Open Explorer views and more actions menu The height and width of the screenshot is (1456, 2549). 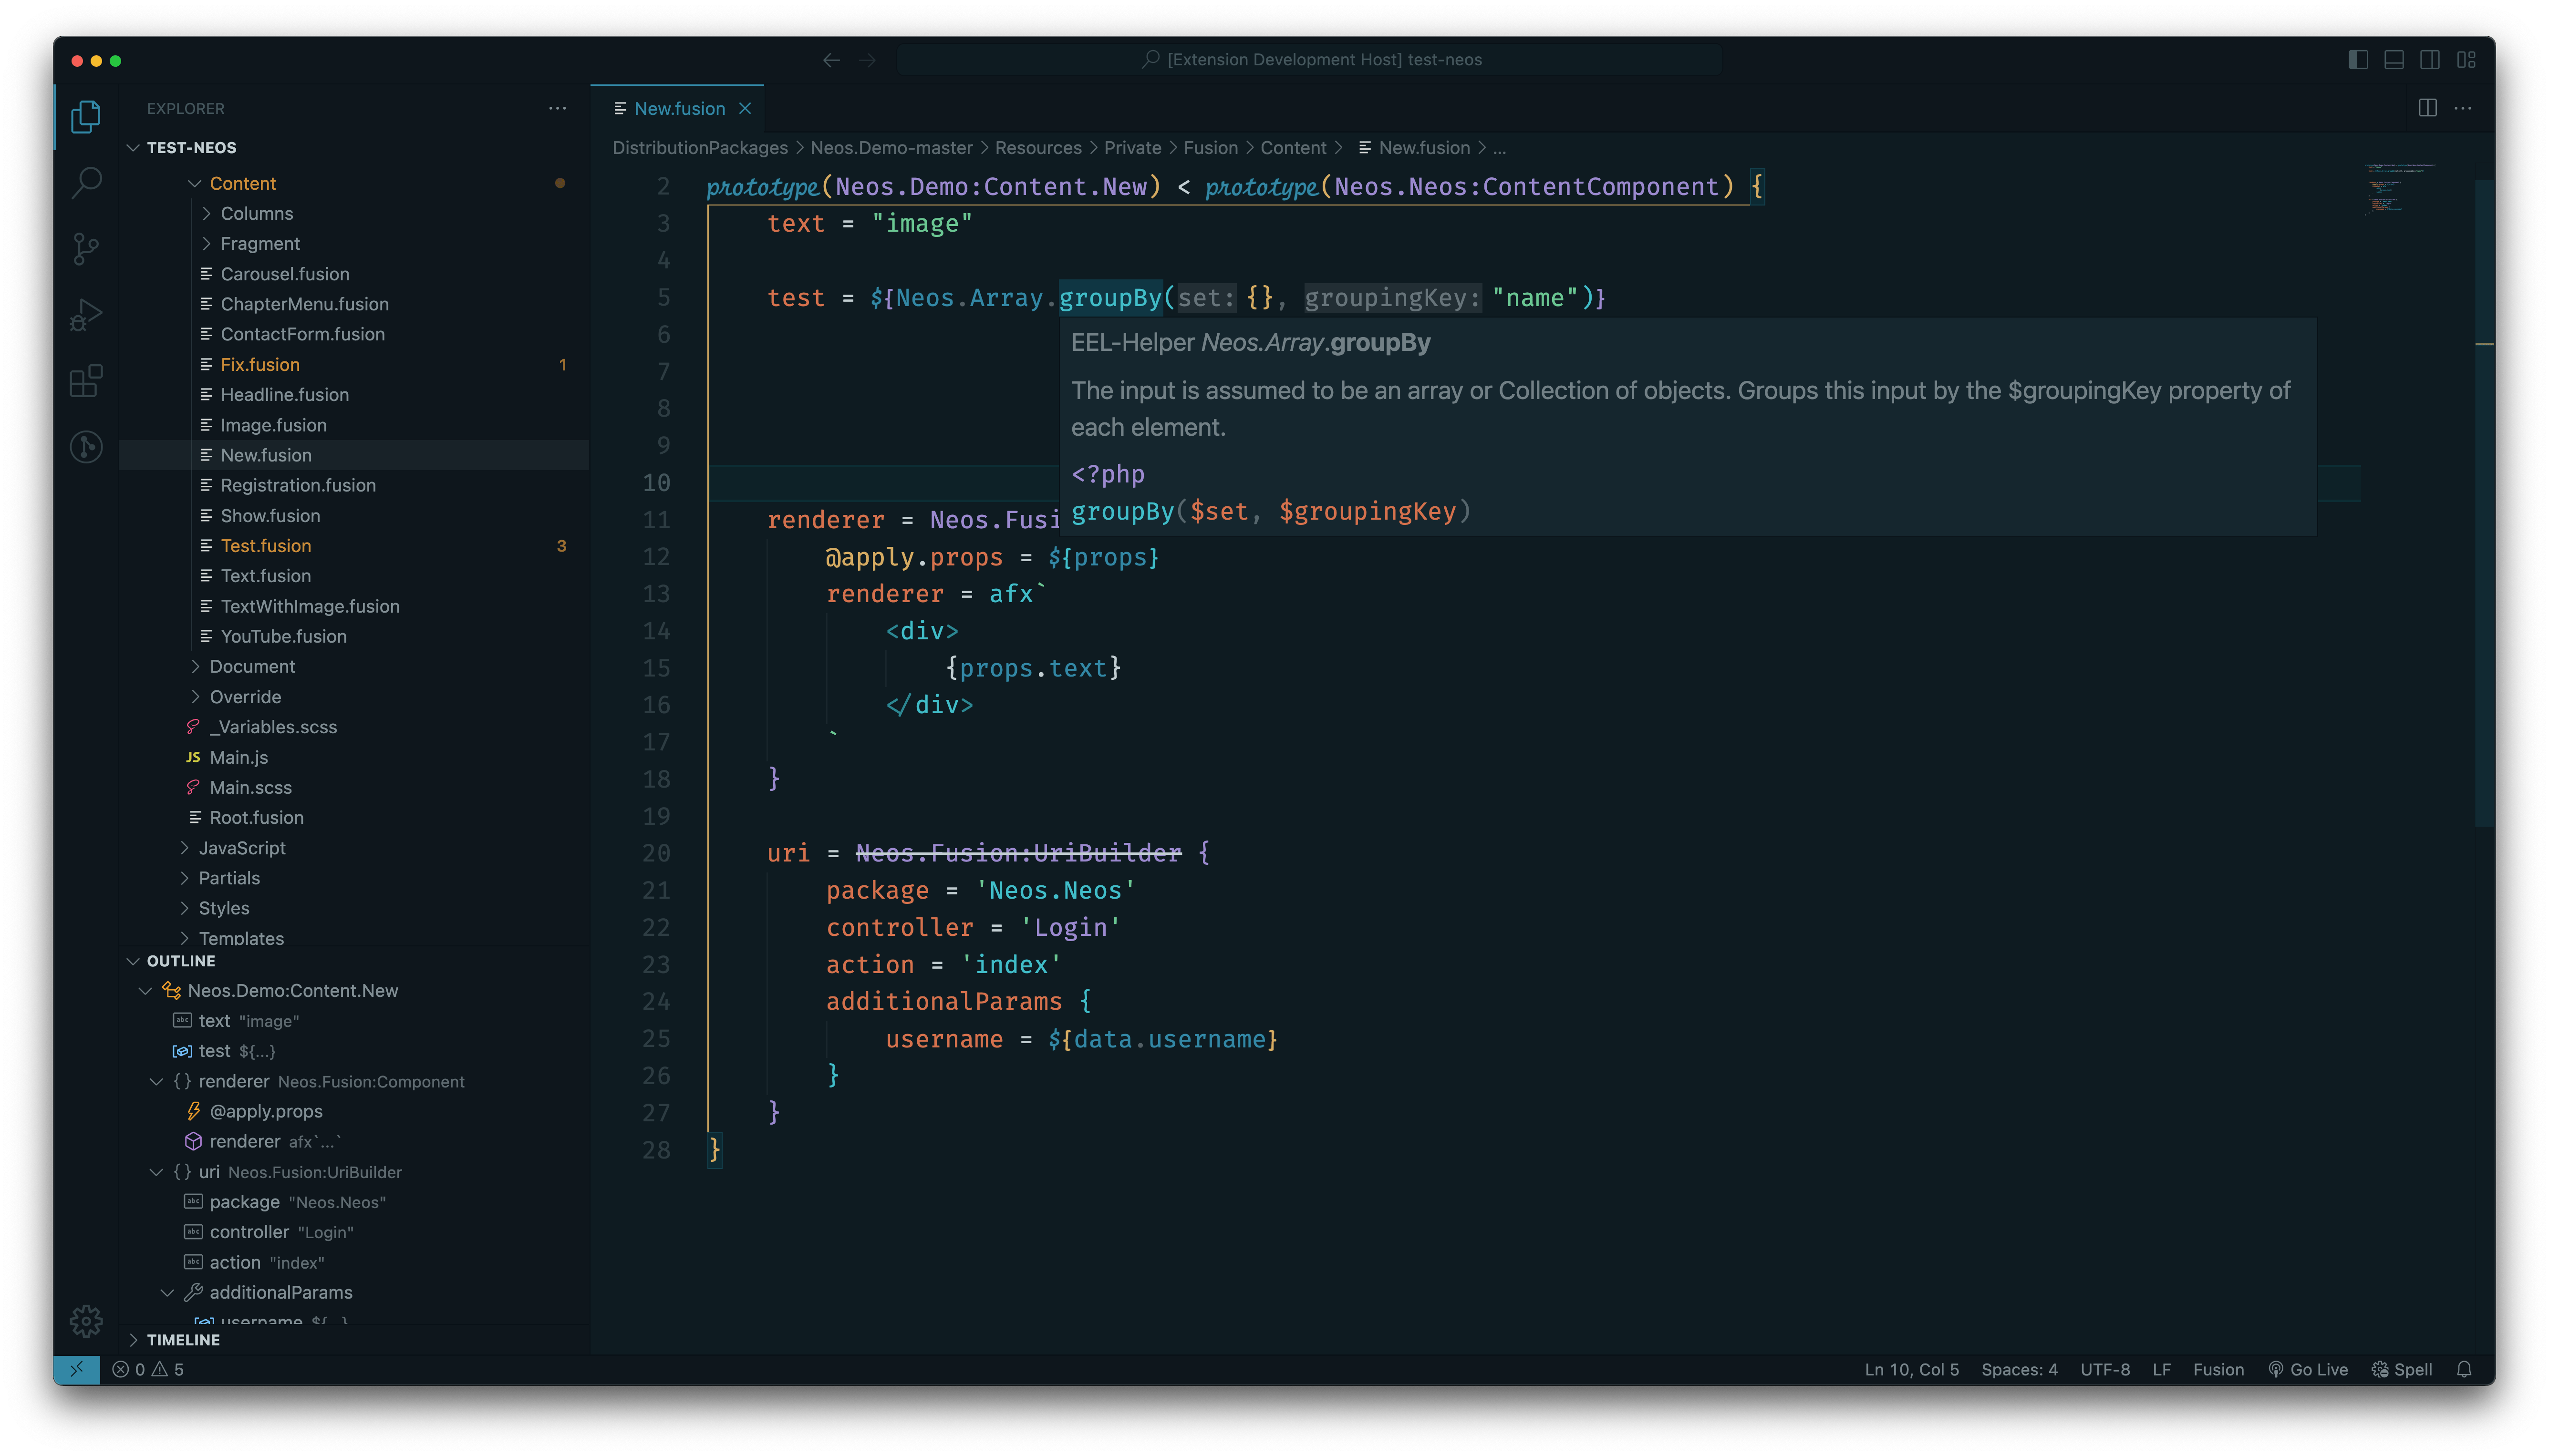[x=557, y=108]
